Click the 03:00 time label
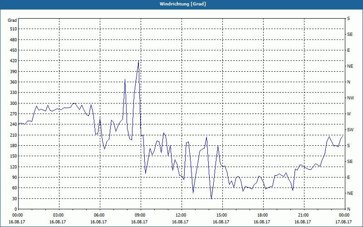This screenshot has height=227, width=363. (x=58, y=215)
